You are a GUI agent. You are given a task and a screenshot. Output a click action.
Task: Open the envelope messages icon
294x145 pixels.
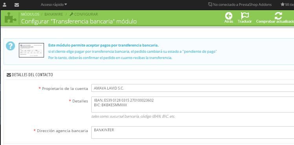tap(17, 5)
